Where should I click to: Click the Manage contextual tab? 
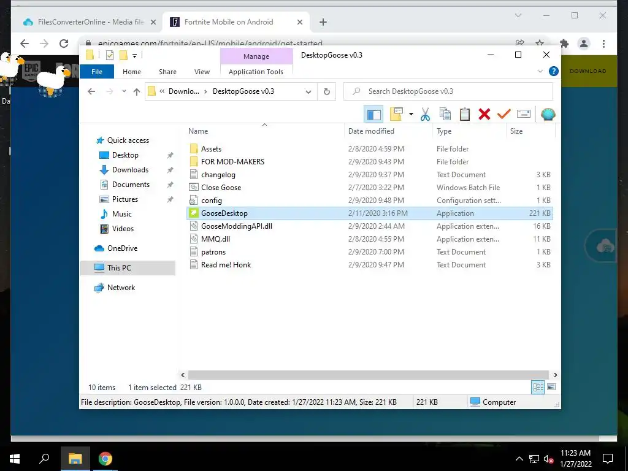click(256, 56)
